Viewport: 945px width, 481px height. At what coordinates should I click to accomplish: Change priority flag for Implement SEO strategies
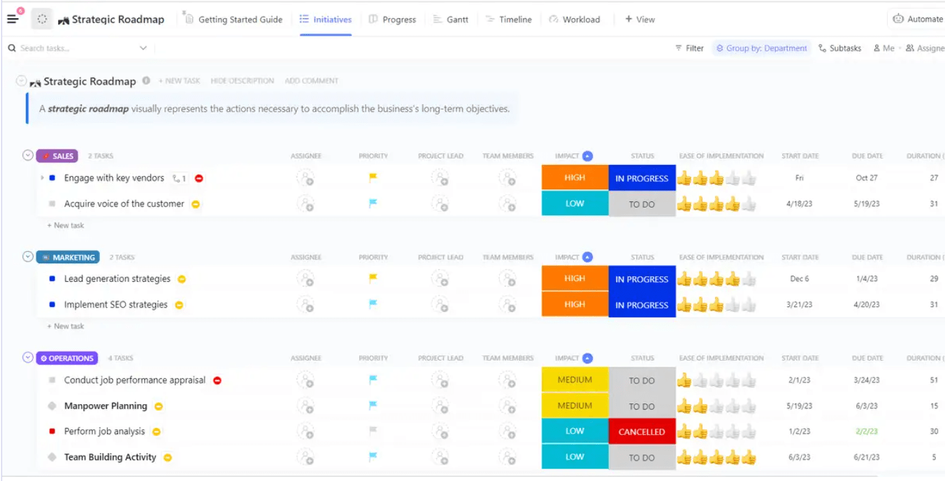(x=373, y=304)
